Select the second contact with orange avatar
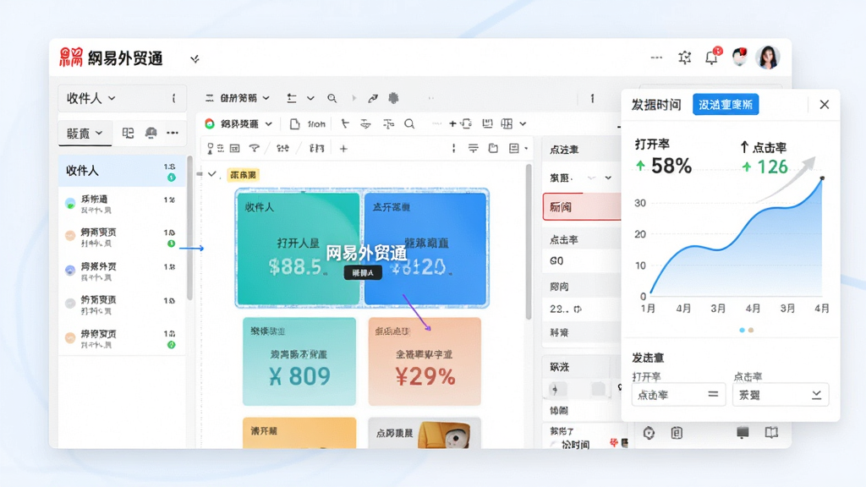The width and height of the screenshot is (866, 487). (122, 237)
